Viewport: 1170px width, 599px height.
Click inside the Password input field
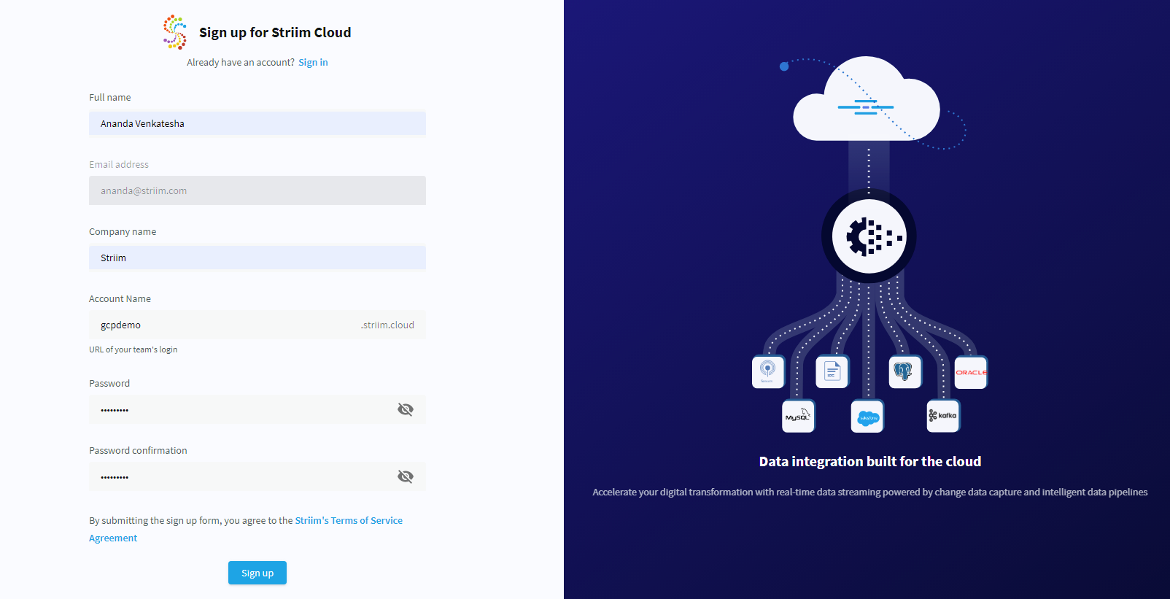[x=241, y=410]
